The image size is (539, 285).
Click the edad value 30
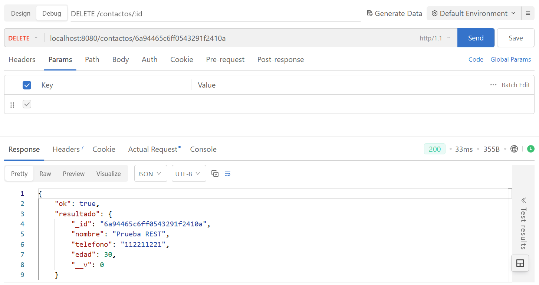click(108, 254)
